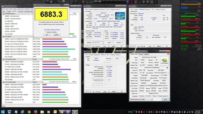The height and width of the screenshot is (114, 203).
Task: Click the GPU-Z screenshot camera icon
Action: [168, 54]
